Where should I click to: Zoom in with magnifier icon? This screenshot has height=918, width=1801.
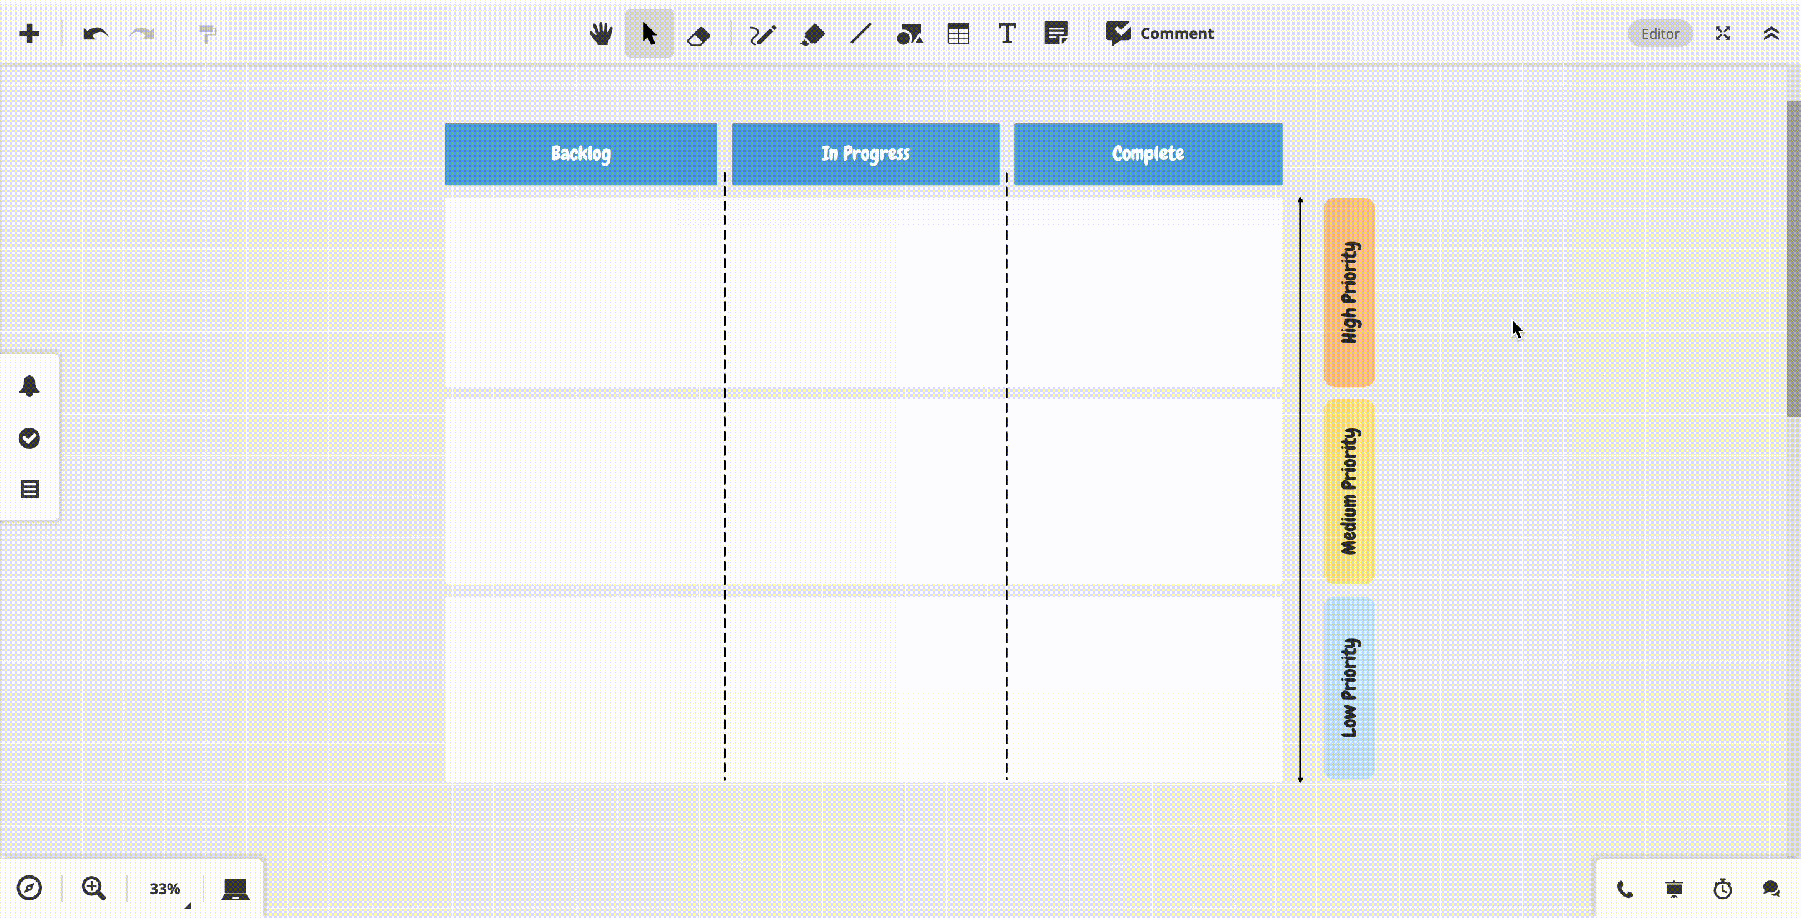tap(94, 888)
